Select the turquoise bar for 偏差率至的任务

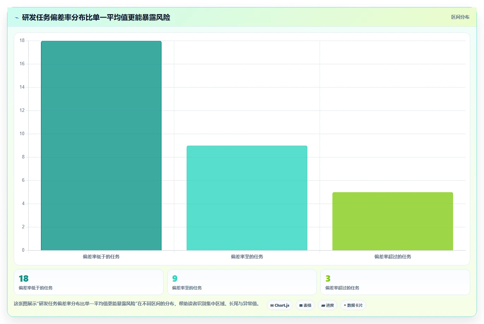(247, 198)
